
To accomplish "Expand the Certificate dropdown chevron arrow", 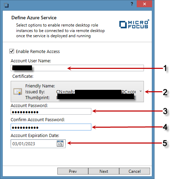I will coord(140,91).
